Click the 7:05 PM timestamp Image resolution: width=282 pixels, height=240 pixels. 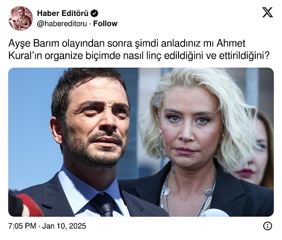click(x=22, y=226)
